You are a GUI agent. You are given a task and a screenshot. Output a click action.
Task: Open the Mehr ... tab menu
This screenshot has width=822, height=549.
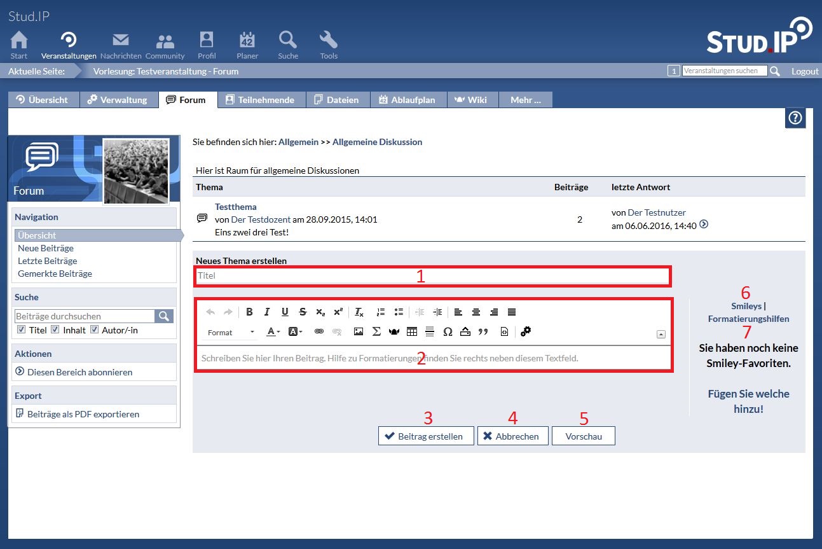pos(525,100)
